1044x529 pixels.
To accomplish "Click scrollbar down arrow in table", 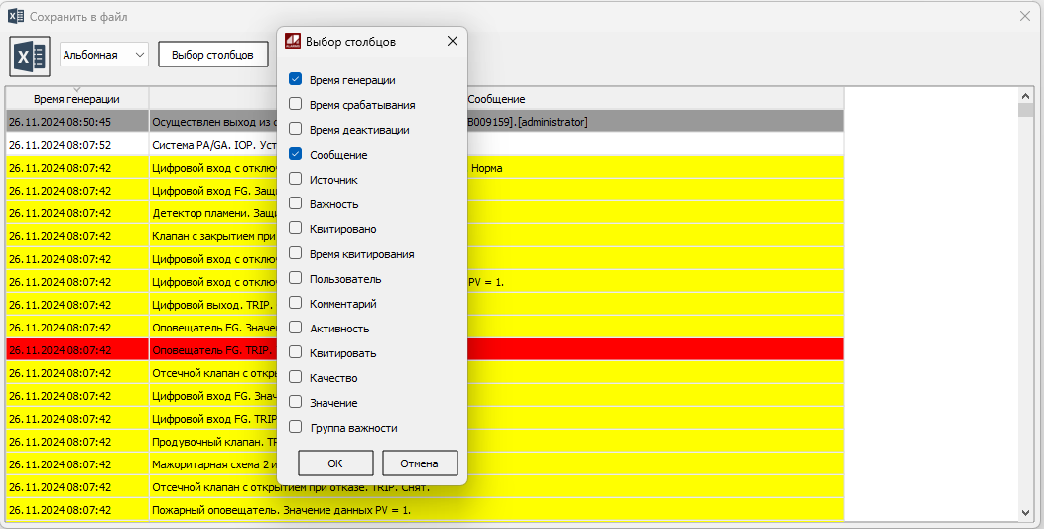I will pyautogui.click(x=1026, y=512).
